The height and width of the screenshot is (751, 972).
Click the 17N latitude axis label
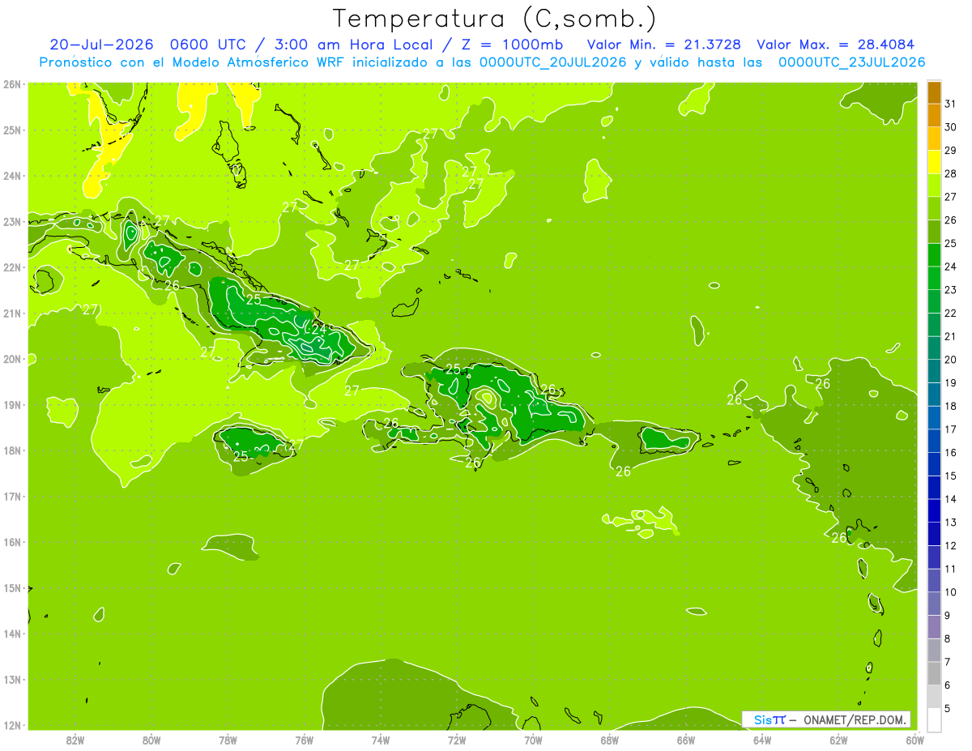(x=12, y=497)
